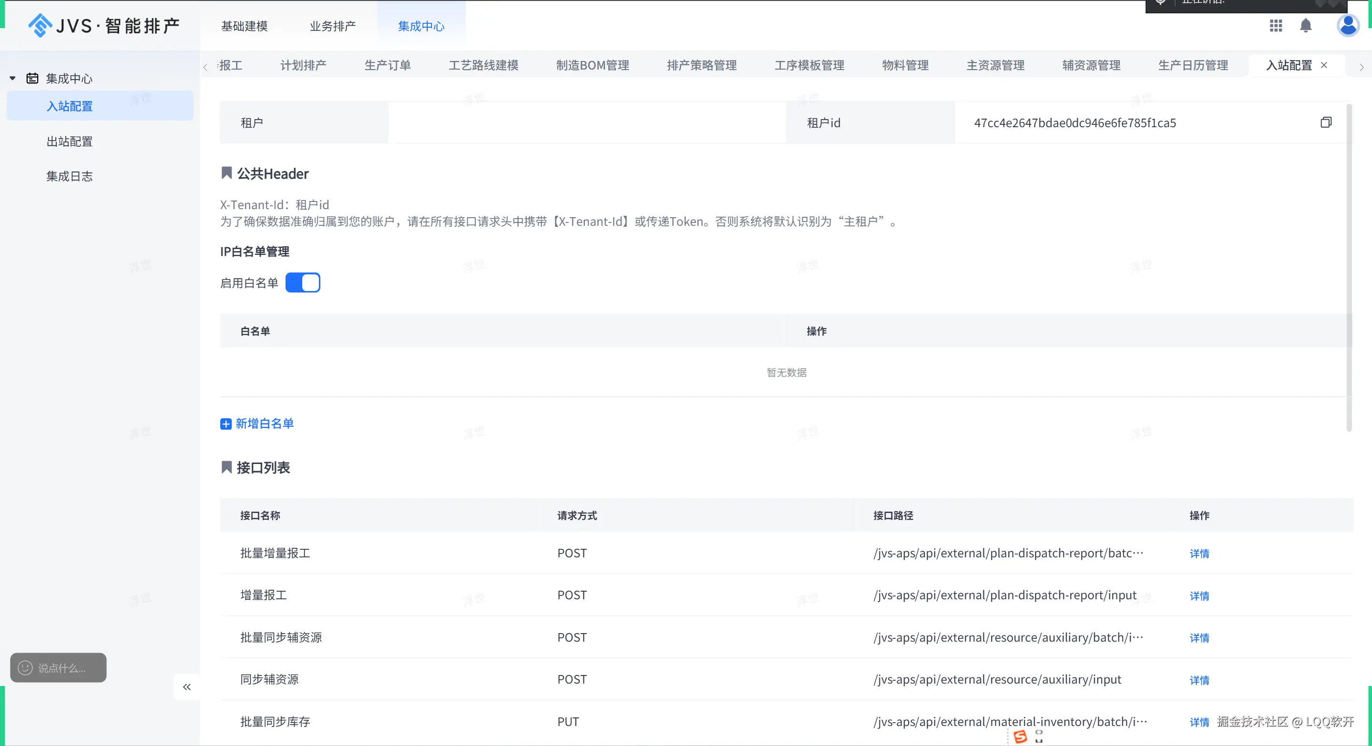Collapse sidebar with double-chevron icon
Image resolution: width=1372 pixels, height=746 pixels.
point(187,687)
